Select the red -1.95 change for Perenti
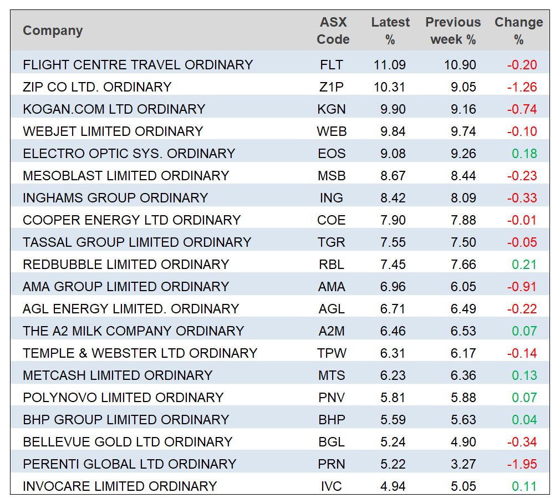Screen dimensions: 560x503 tap(522, 464)
